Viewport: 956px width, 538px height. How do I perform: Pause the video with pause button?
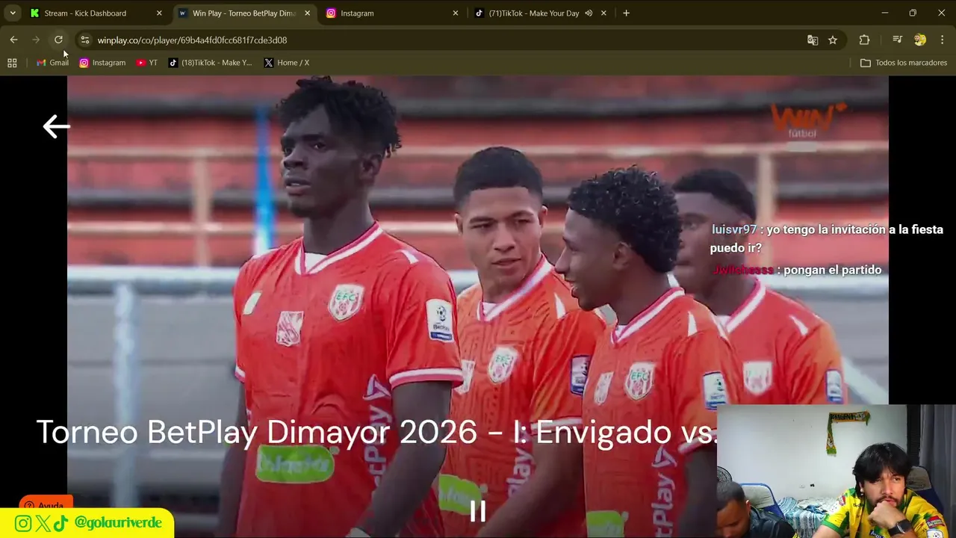478,511
